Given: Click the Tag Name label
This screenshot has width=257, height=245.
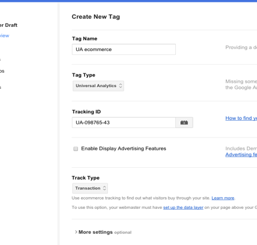Looking at the screenshot, I should coord(85,39).
